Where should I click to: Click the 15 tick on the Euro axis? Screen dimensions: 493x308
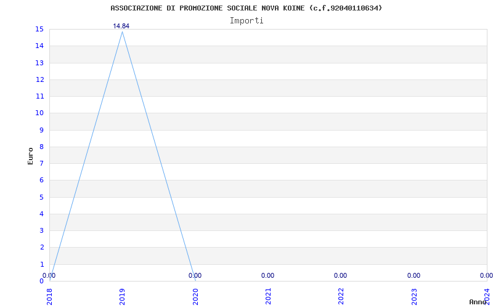[39, 29]
